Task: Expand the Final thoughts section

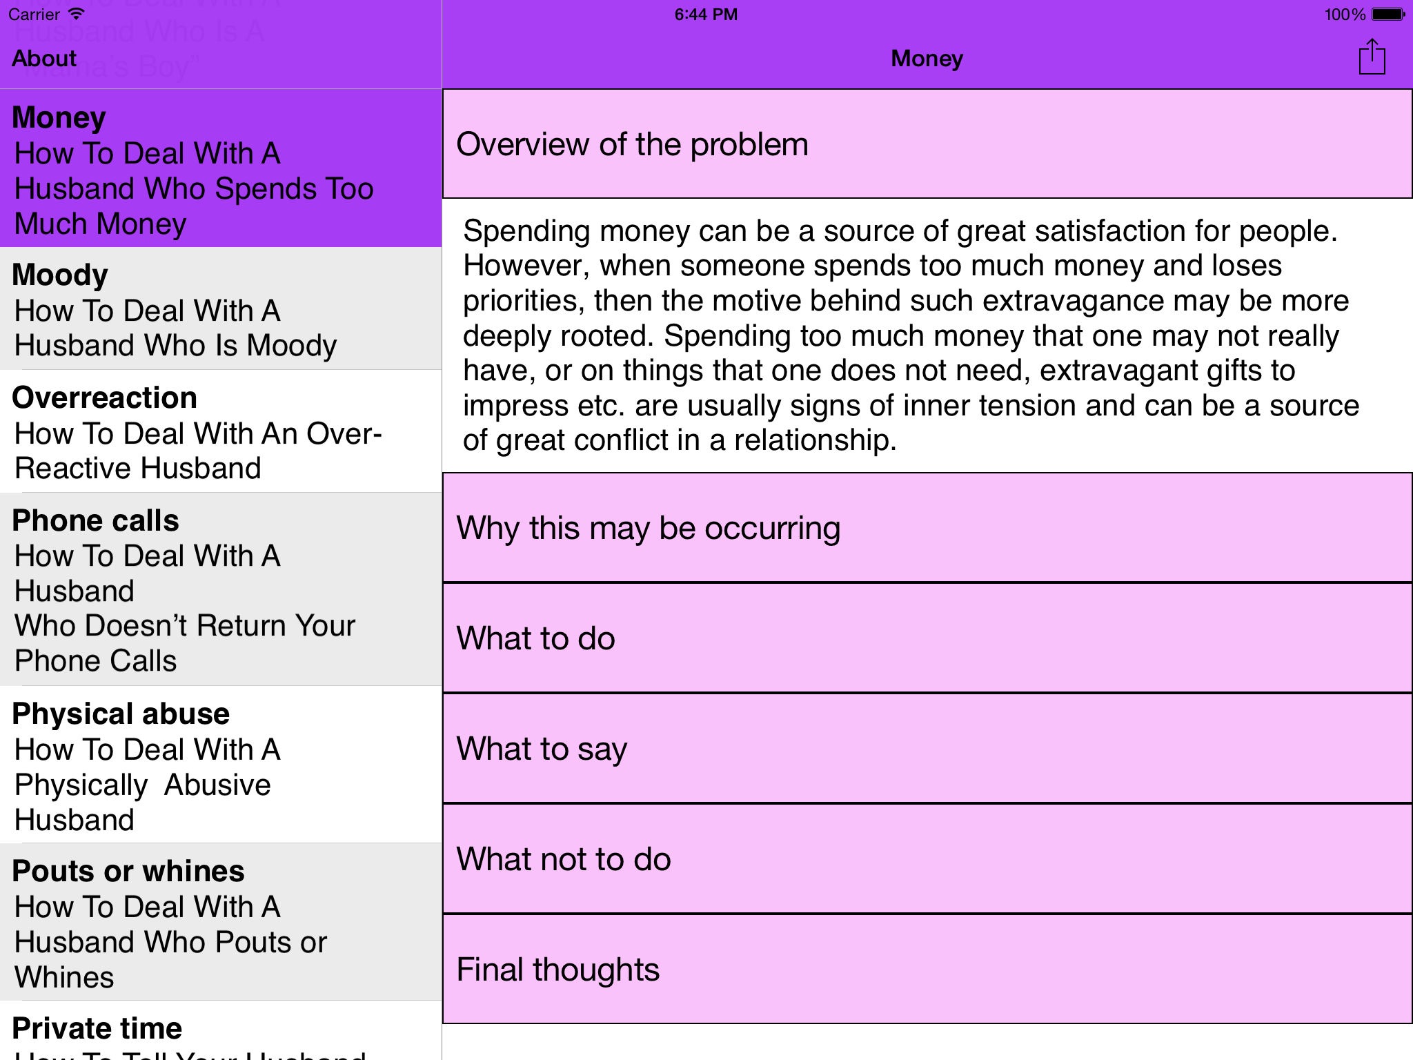Action: (927, 970)
